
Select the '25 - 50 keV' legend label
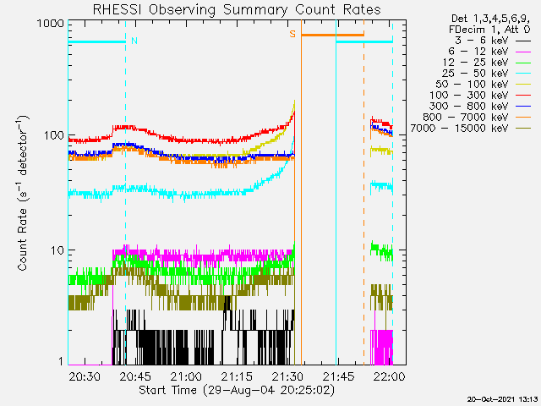(475, 74)
